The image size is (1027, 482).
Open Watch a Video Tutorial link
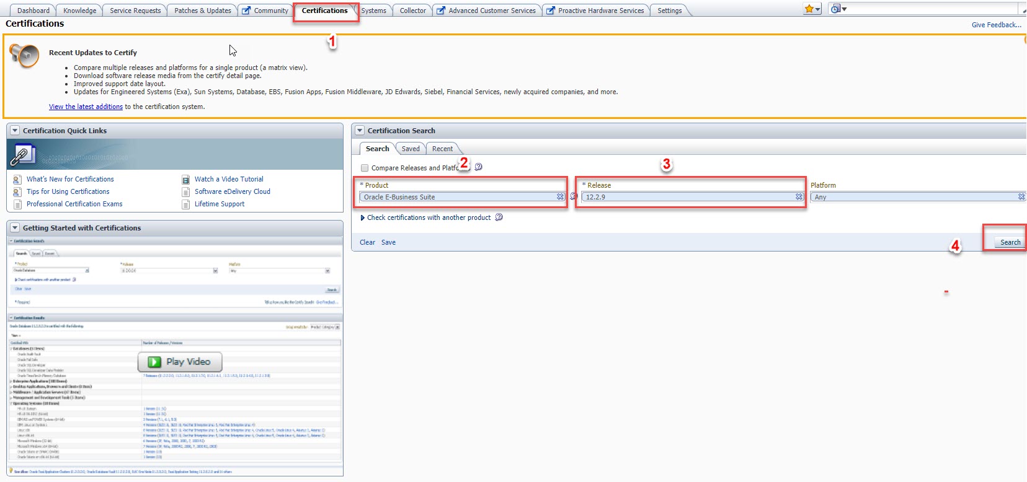229,179
